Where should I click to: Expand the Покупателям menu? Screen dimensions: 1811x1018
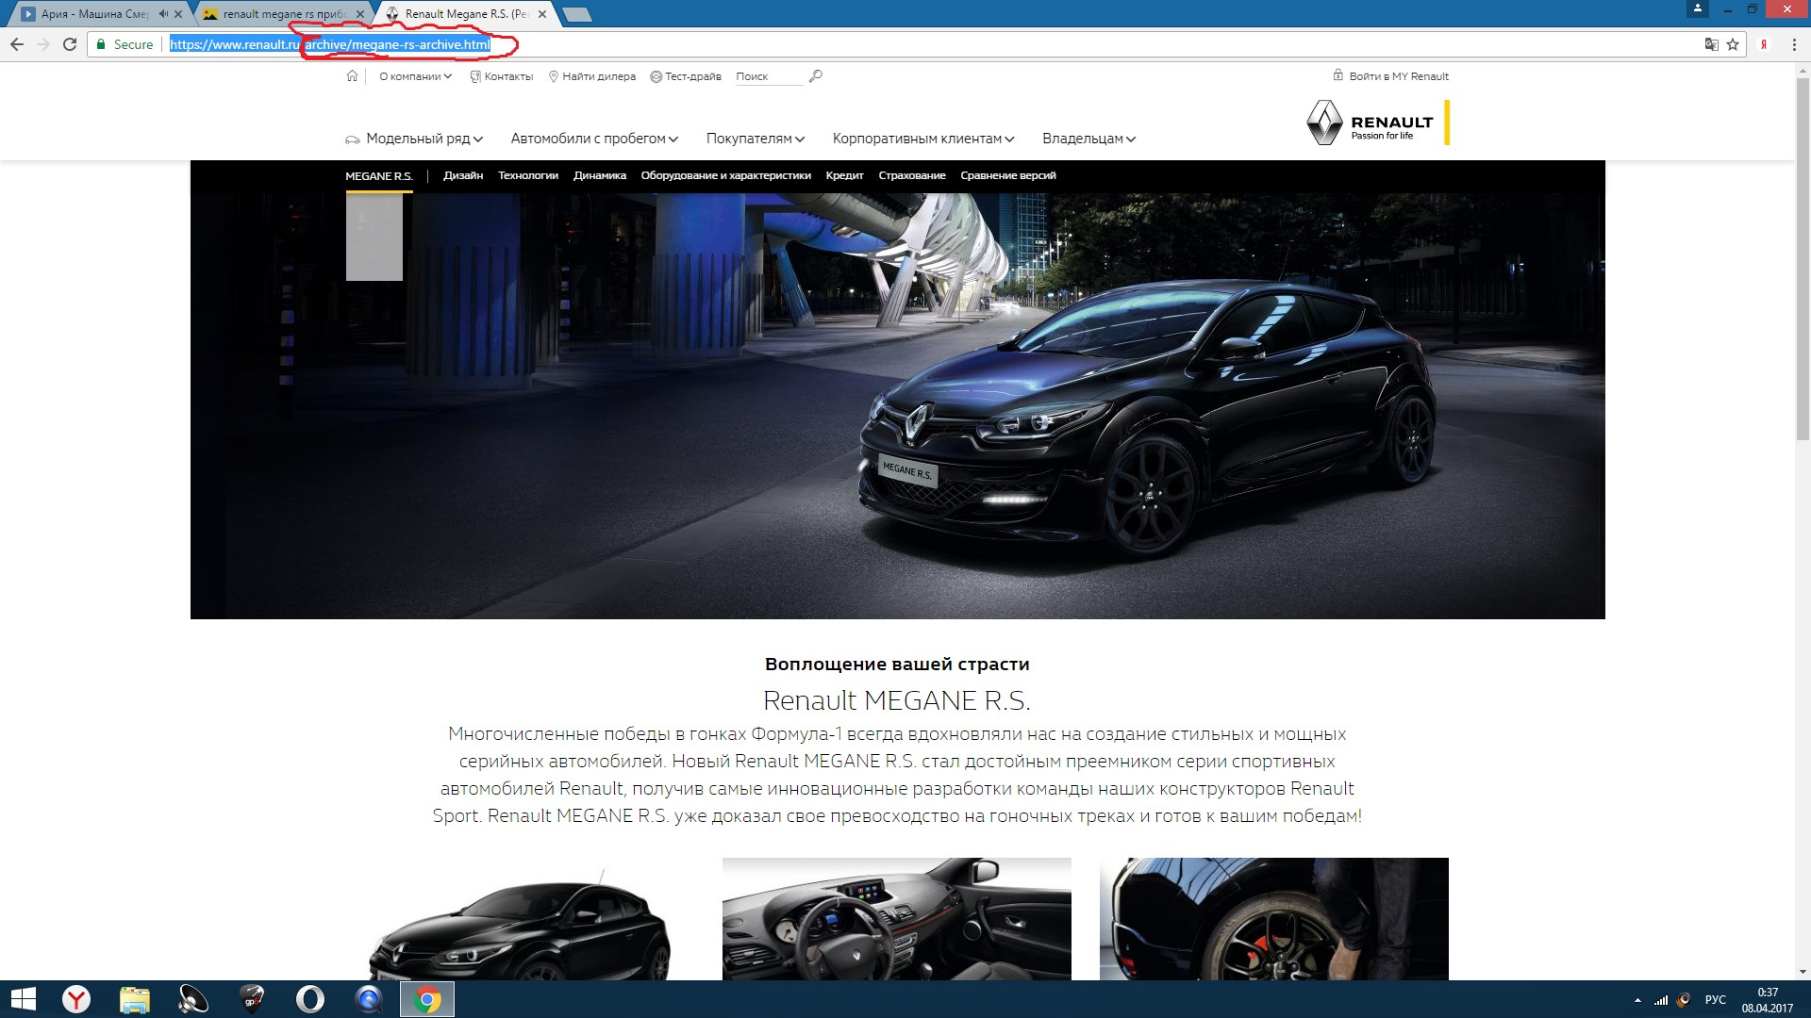[x=755, y=139]
